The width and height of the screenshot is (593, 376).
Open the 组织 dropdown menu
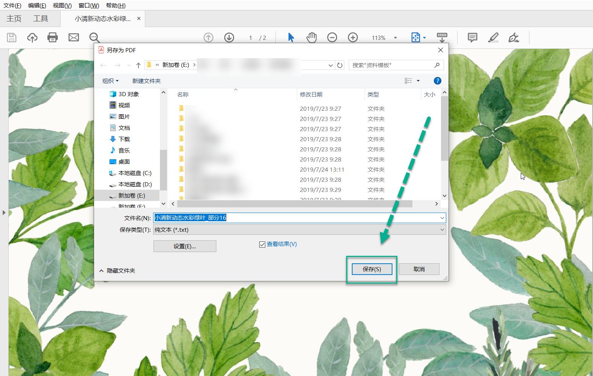[x=111, y=81]
